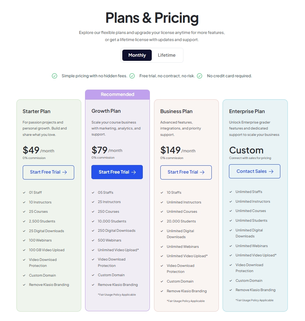Viewport: 305px width, 321px height.
Task: Click the checkmark beside 'Remove Klasio Branding' in Starter Plan
Action: (x=24, y=284)
